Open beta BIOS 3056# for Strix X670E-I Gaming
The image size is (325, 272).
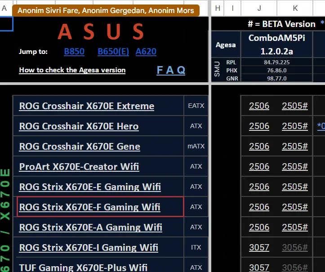click(295, 247)
